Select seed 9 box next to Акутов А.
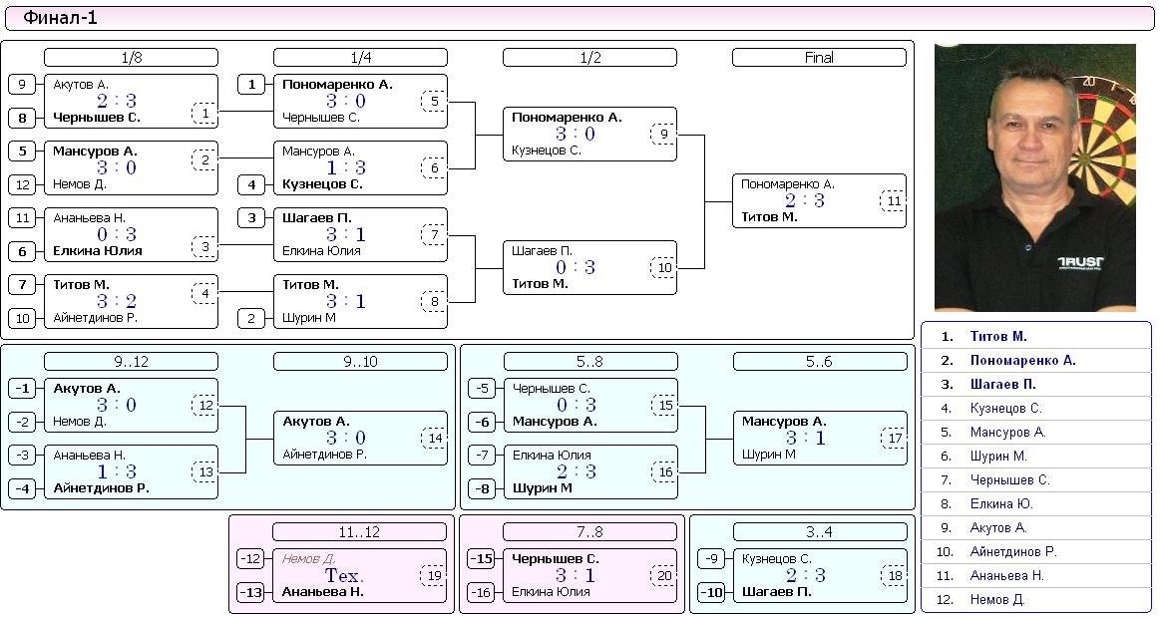The width and height of the screenshot is (1160, 618). coord(22,85)
